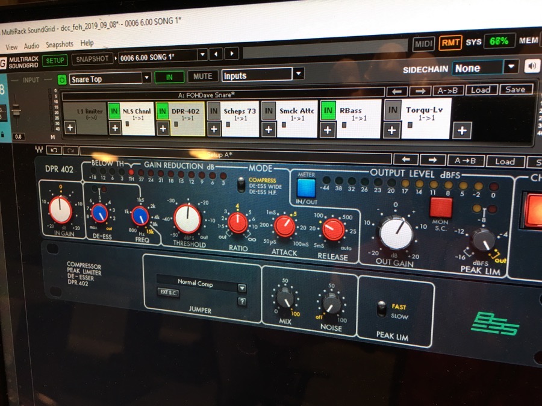The width and height of the screenshot is (542, 406).
Task: Click plugin preset right arrow in DPR 402 bar
Action: coord(432,160)
